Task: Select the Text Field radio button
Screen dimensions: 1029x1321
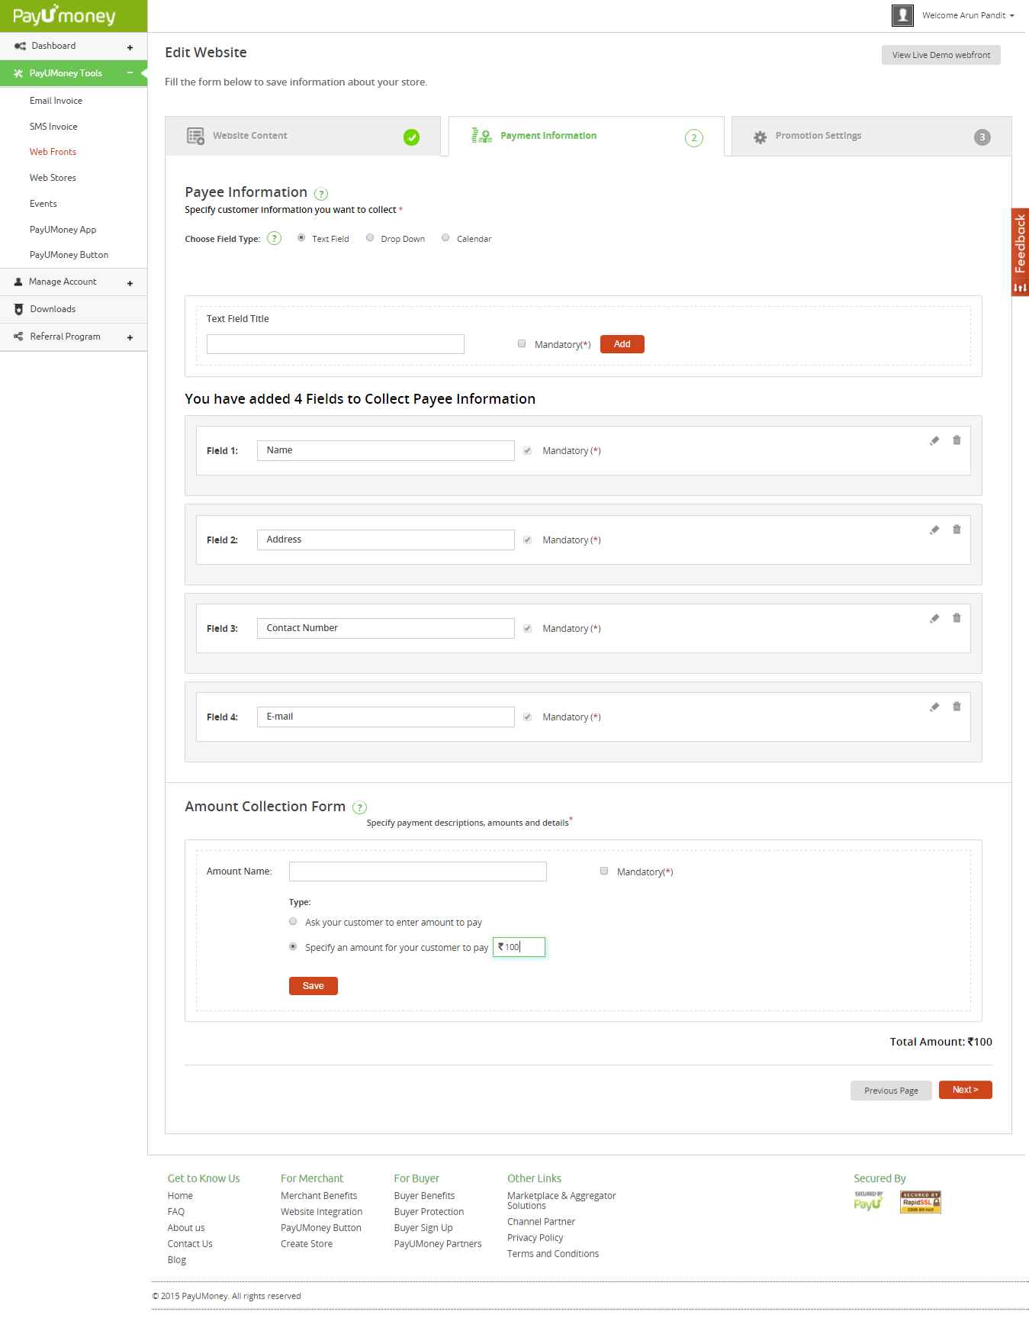Action: tap(301, 237)
